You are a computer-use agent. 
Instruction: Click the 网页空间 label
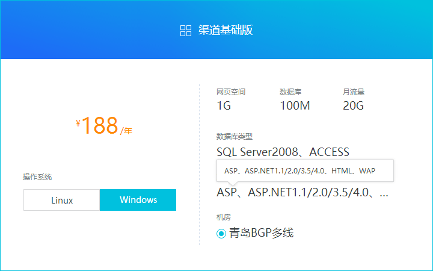(x=231, y=92)
